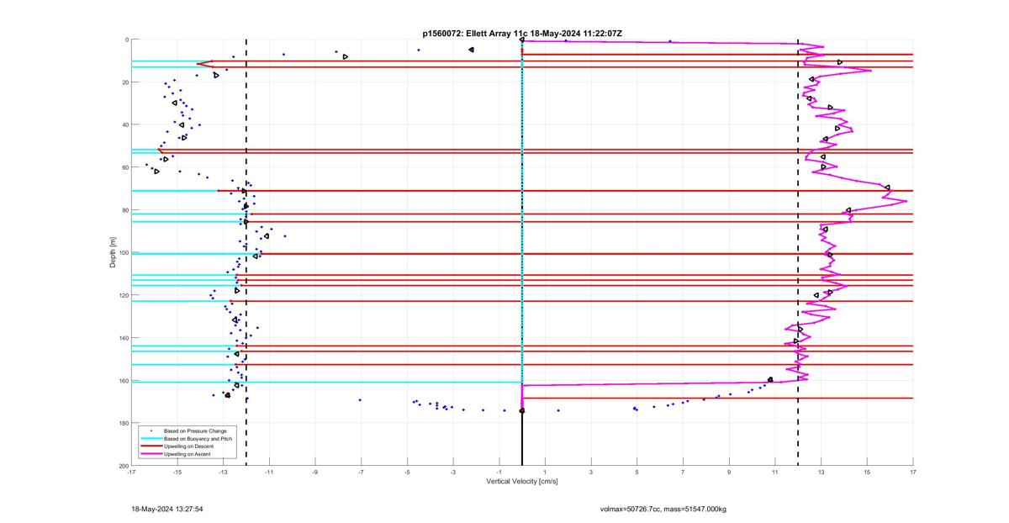Click the magenta line sample in the legend
1009x523 pixels.
151,454
